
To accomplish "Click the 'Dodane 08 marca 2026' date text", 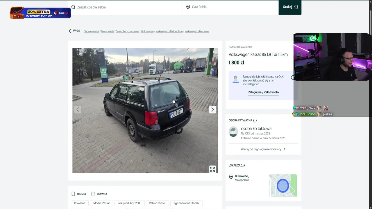I will 240,47.
